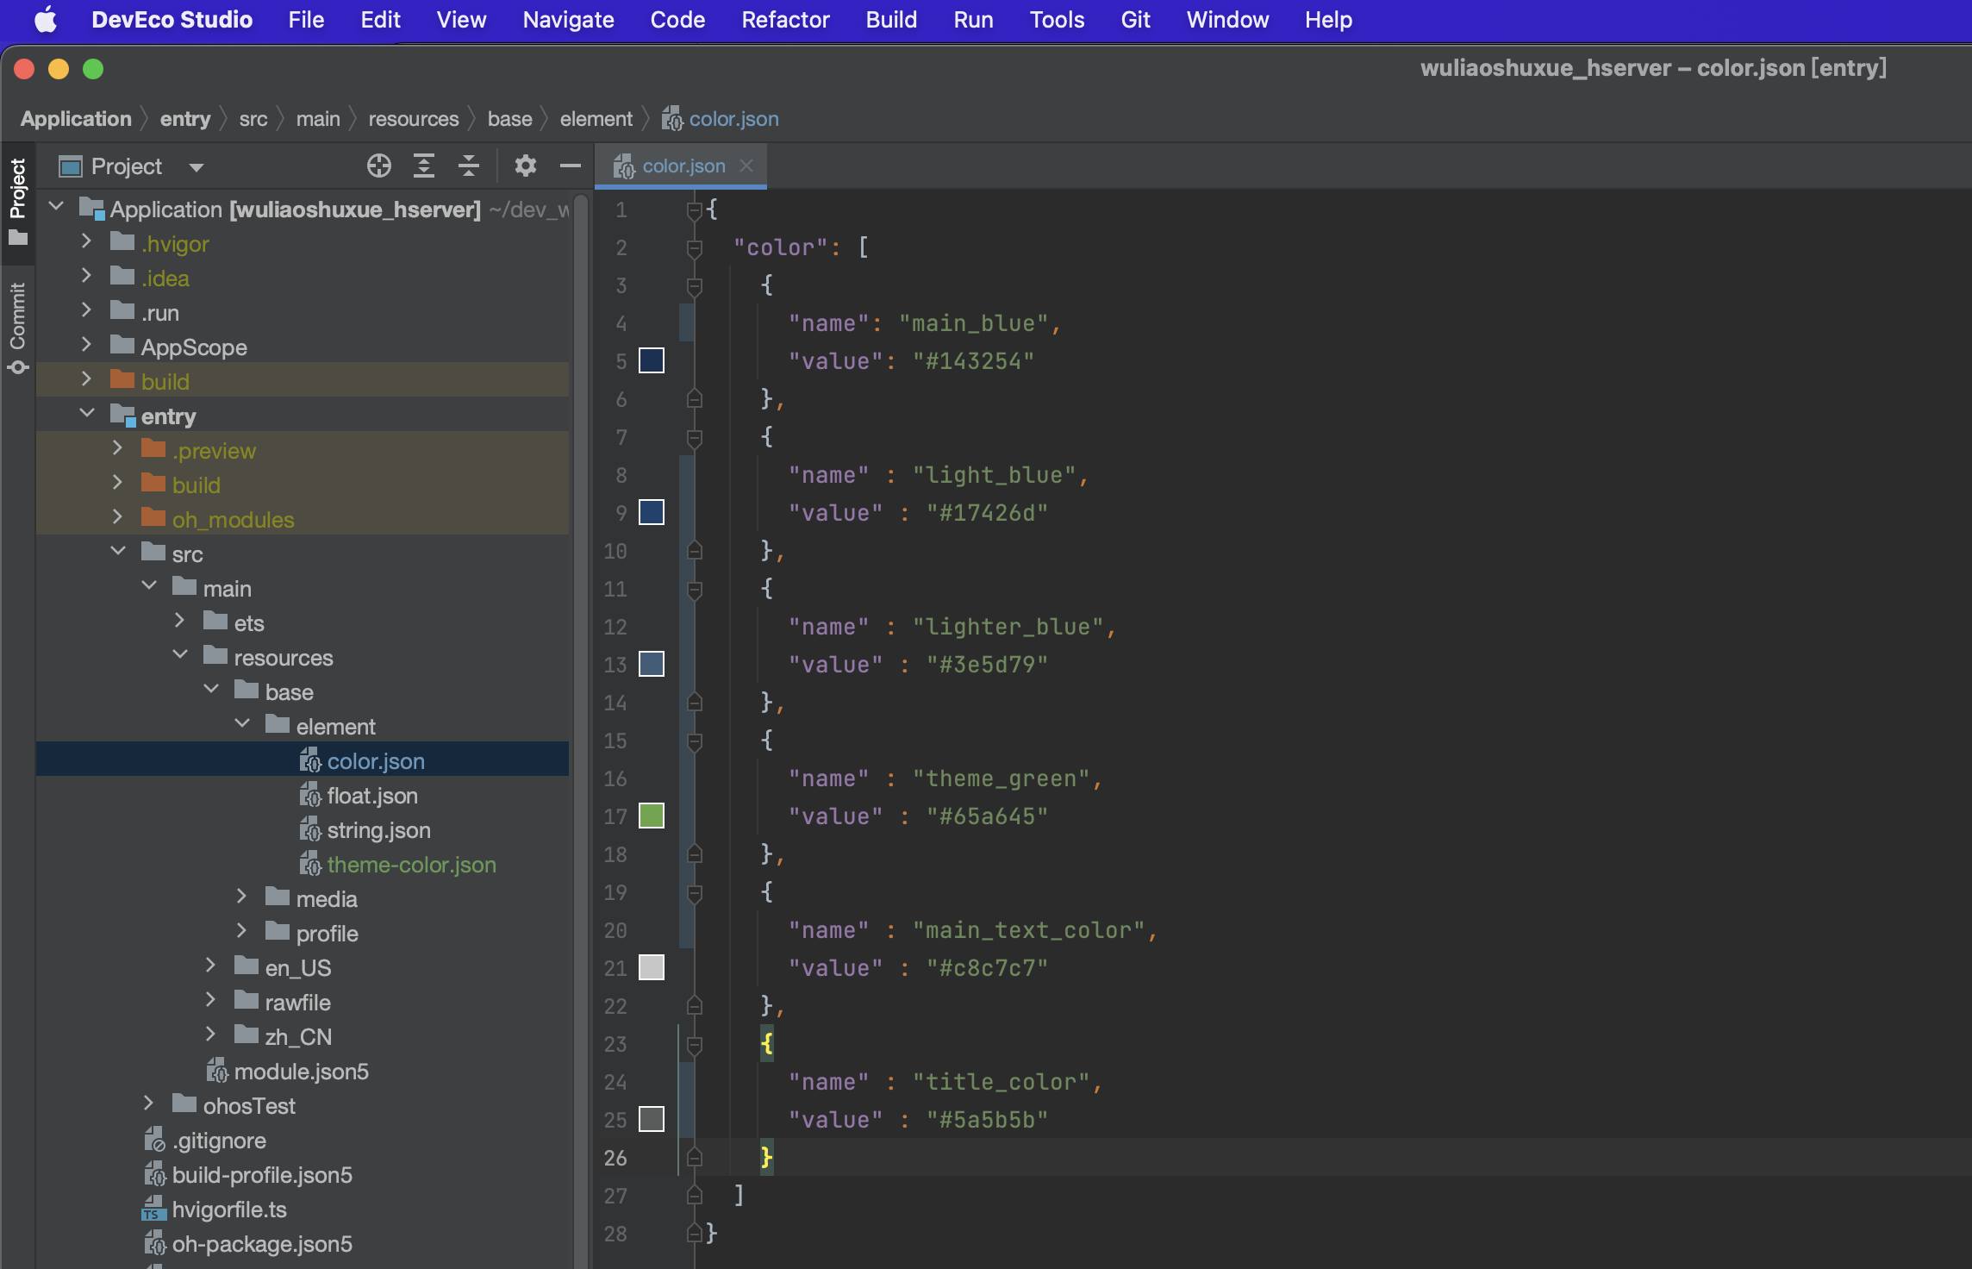Open the File menu
The height and width of the screenshot is (1269, 1972).
(x=306, y=19)
